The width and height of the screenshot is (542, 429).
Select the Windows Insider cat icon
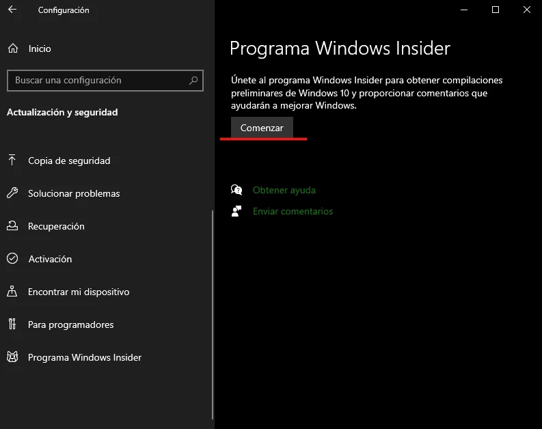pyautogui.click(x=12, y=357)
